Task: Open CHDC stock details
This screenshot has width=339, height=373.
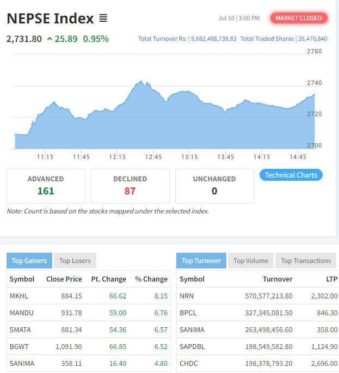Action: (x=189, y=363)
